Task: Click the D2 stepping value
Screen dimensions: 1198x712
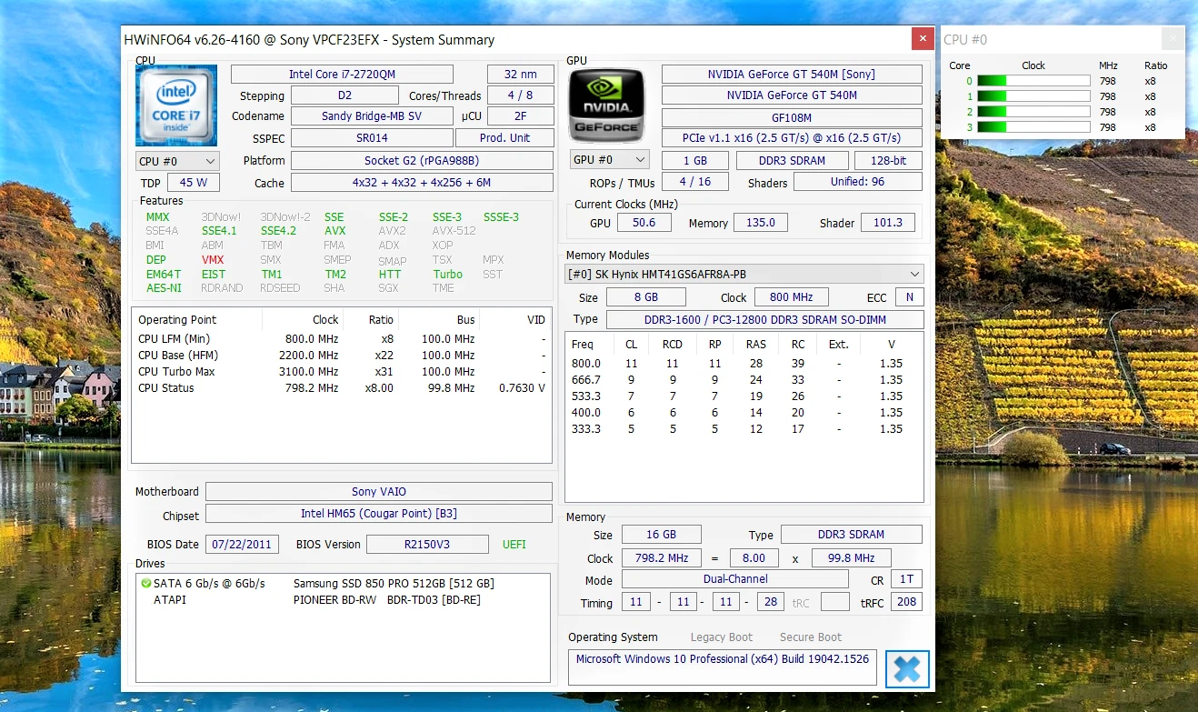Action: click(344, 95)
